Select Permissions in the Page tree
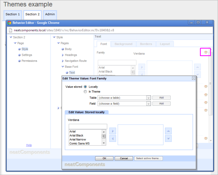218x175 pixels. click(x=29, y=61)
